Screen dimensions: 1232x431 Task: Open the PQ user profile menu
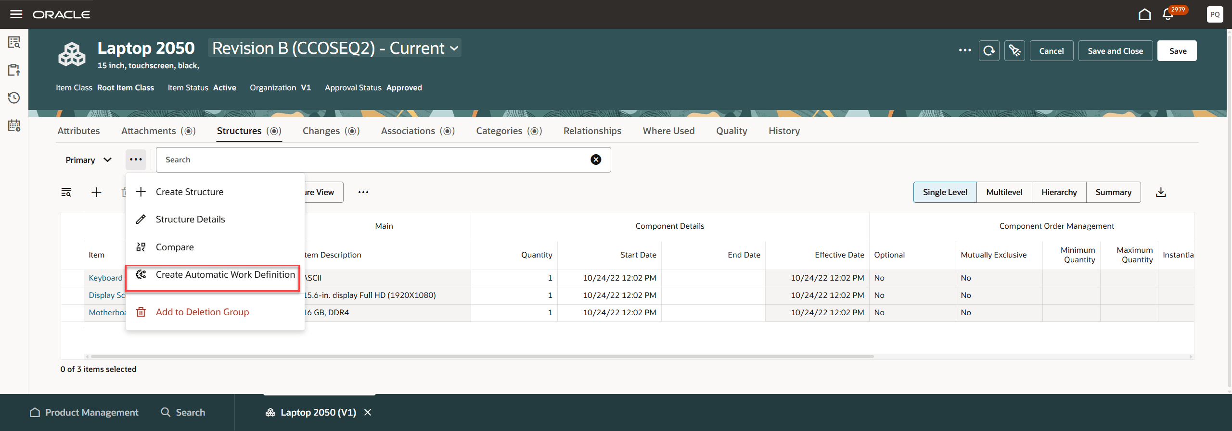pos(1215,14)
